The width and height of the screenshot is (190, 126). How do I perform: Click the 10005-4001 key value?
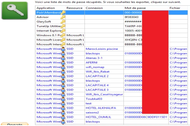[x=133, y=31]
